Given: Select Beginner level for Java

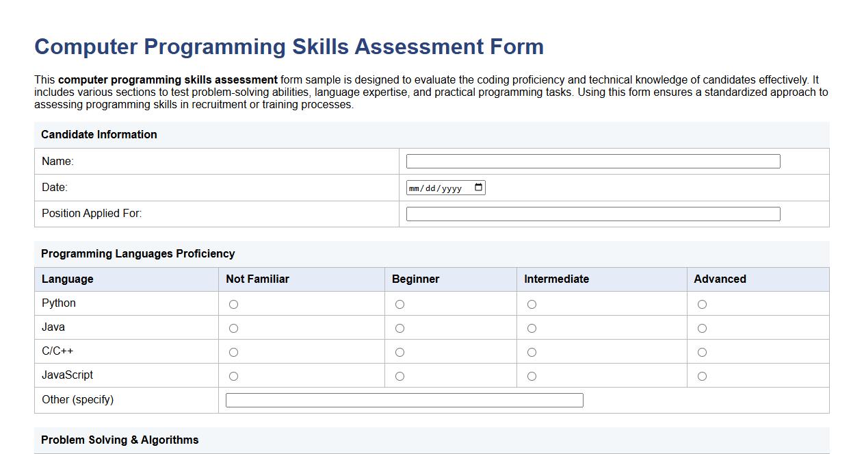Looking at the screenshot, I should click(400, 327).
